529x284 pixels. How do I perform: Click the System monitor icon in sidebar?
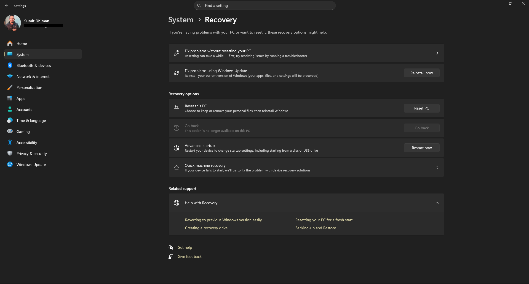tap(10, 54)
